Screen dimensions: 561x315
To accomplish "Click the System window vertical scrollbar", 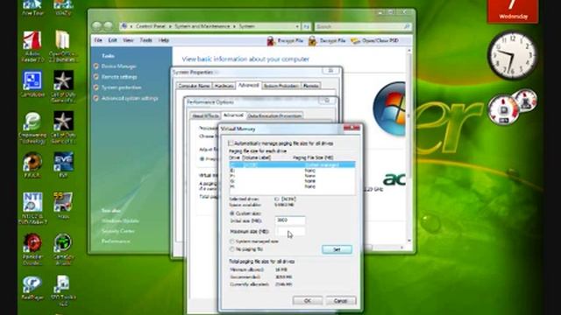I will click(x=409, y=146).
